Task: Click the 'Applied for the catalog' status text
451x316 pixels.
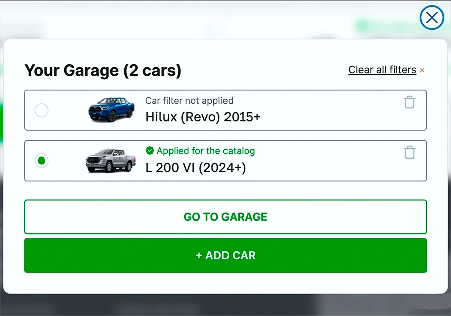Action: pos(205,151)
